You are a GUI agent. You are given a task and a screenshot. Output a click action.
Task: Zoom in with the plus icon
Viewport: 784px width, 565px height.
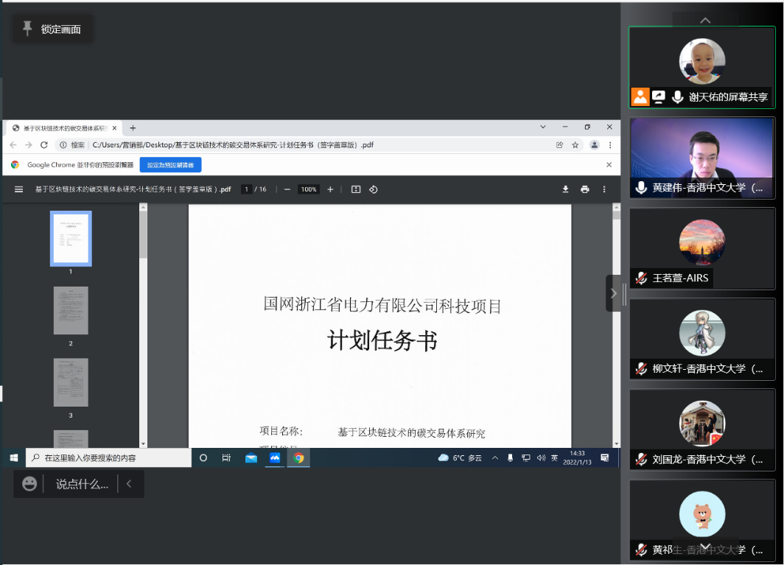(330, 189)
